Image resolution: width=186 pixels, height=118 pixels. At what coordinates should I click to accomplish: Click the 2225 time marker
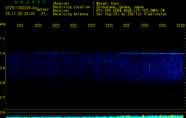pyautogui.click(x=91, y=25)
